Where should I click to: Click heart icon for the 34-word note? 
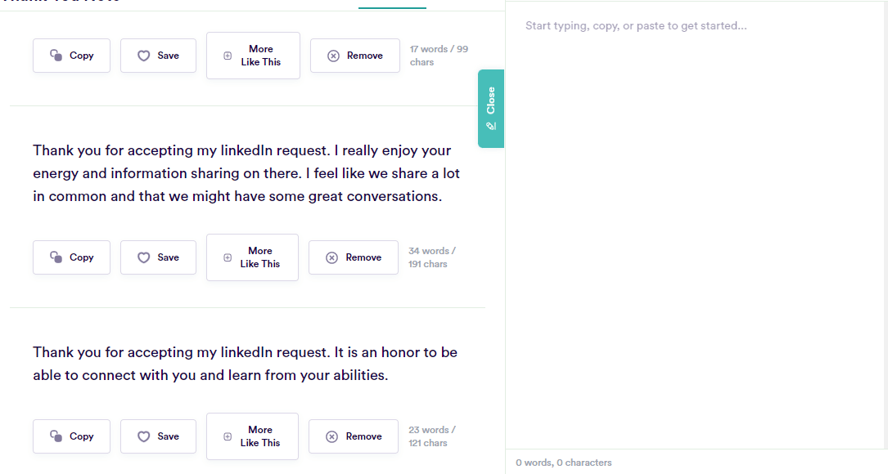point(144,257)
